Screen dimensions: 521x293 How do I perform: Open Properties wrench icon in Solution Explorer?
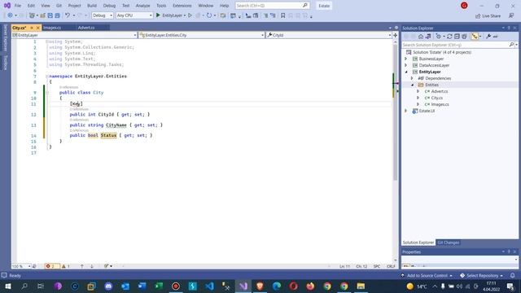[488, 37]
